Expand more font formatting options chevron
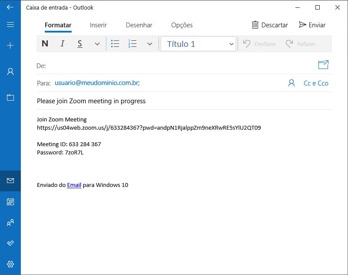The image size is (348, 275). [97, 44]
